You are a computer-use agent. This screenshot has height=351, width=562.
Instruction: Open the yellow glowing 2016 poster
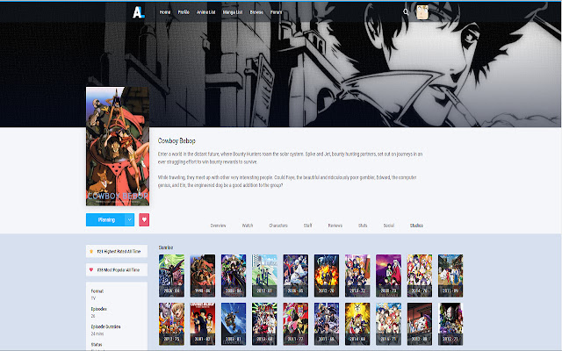(357, 324)
